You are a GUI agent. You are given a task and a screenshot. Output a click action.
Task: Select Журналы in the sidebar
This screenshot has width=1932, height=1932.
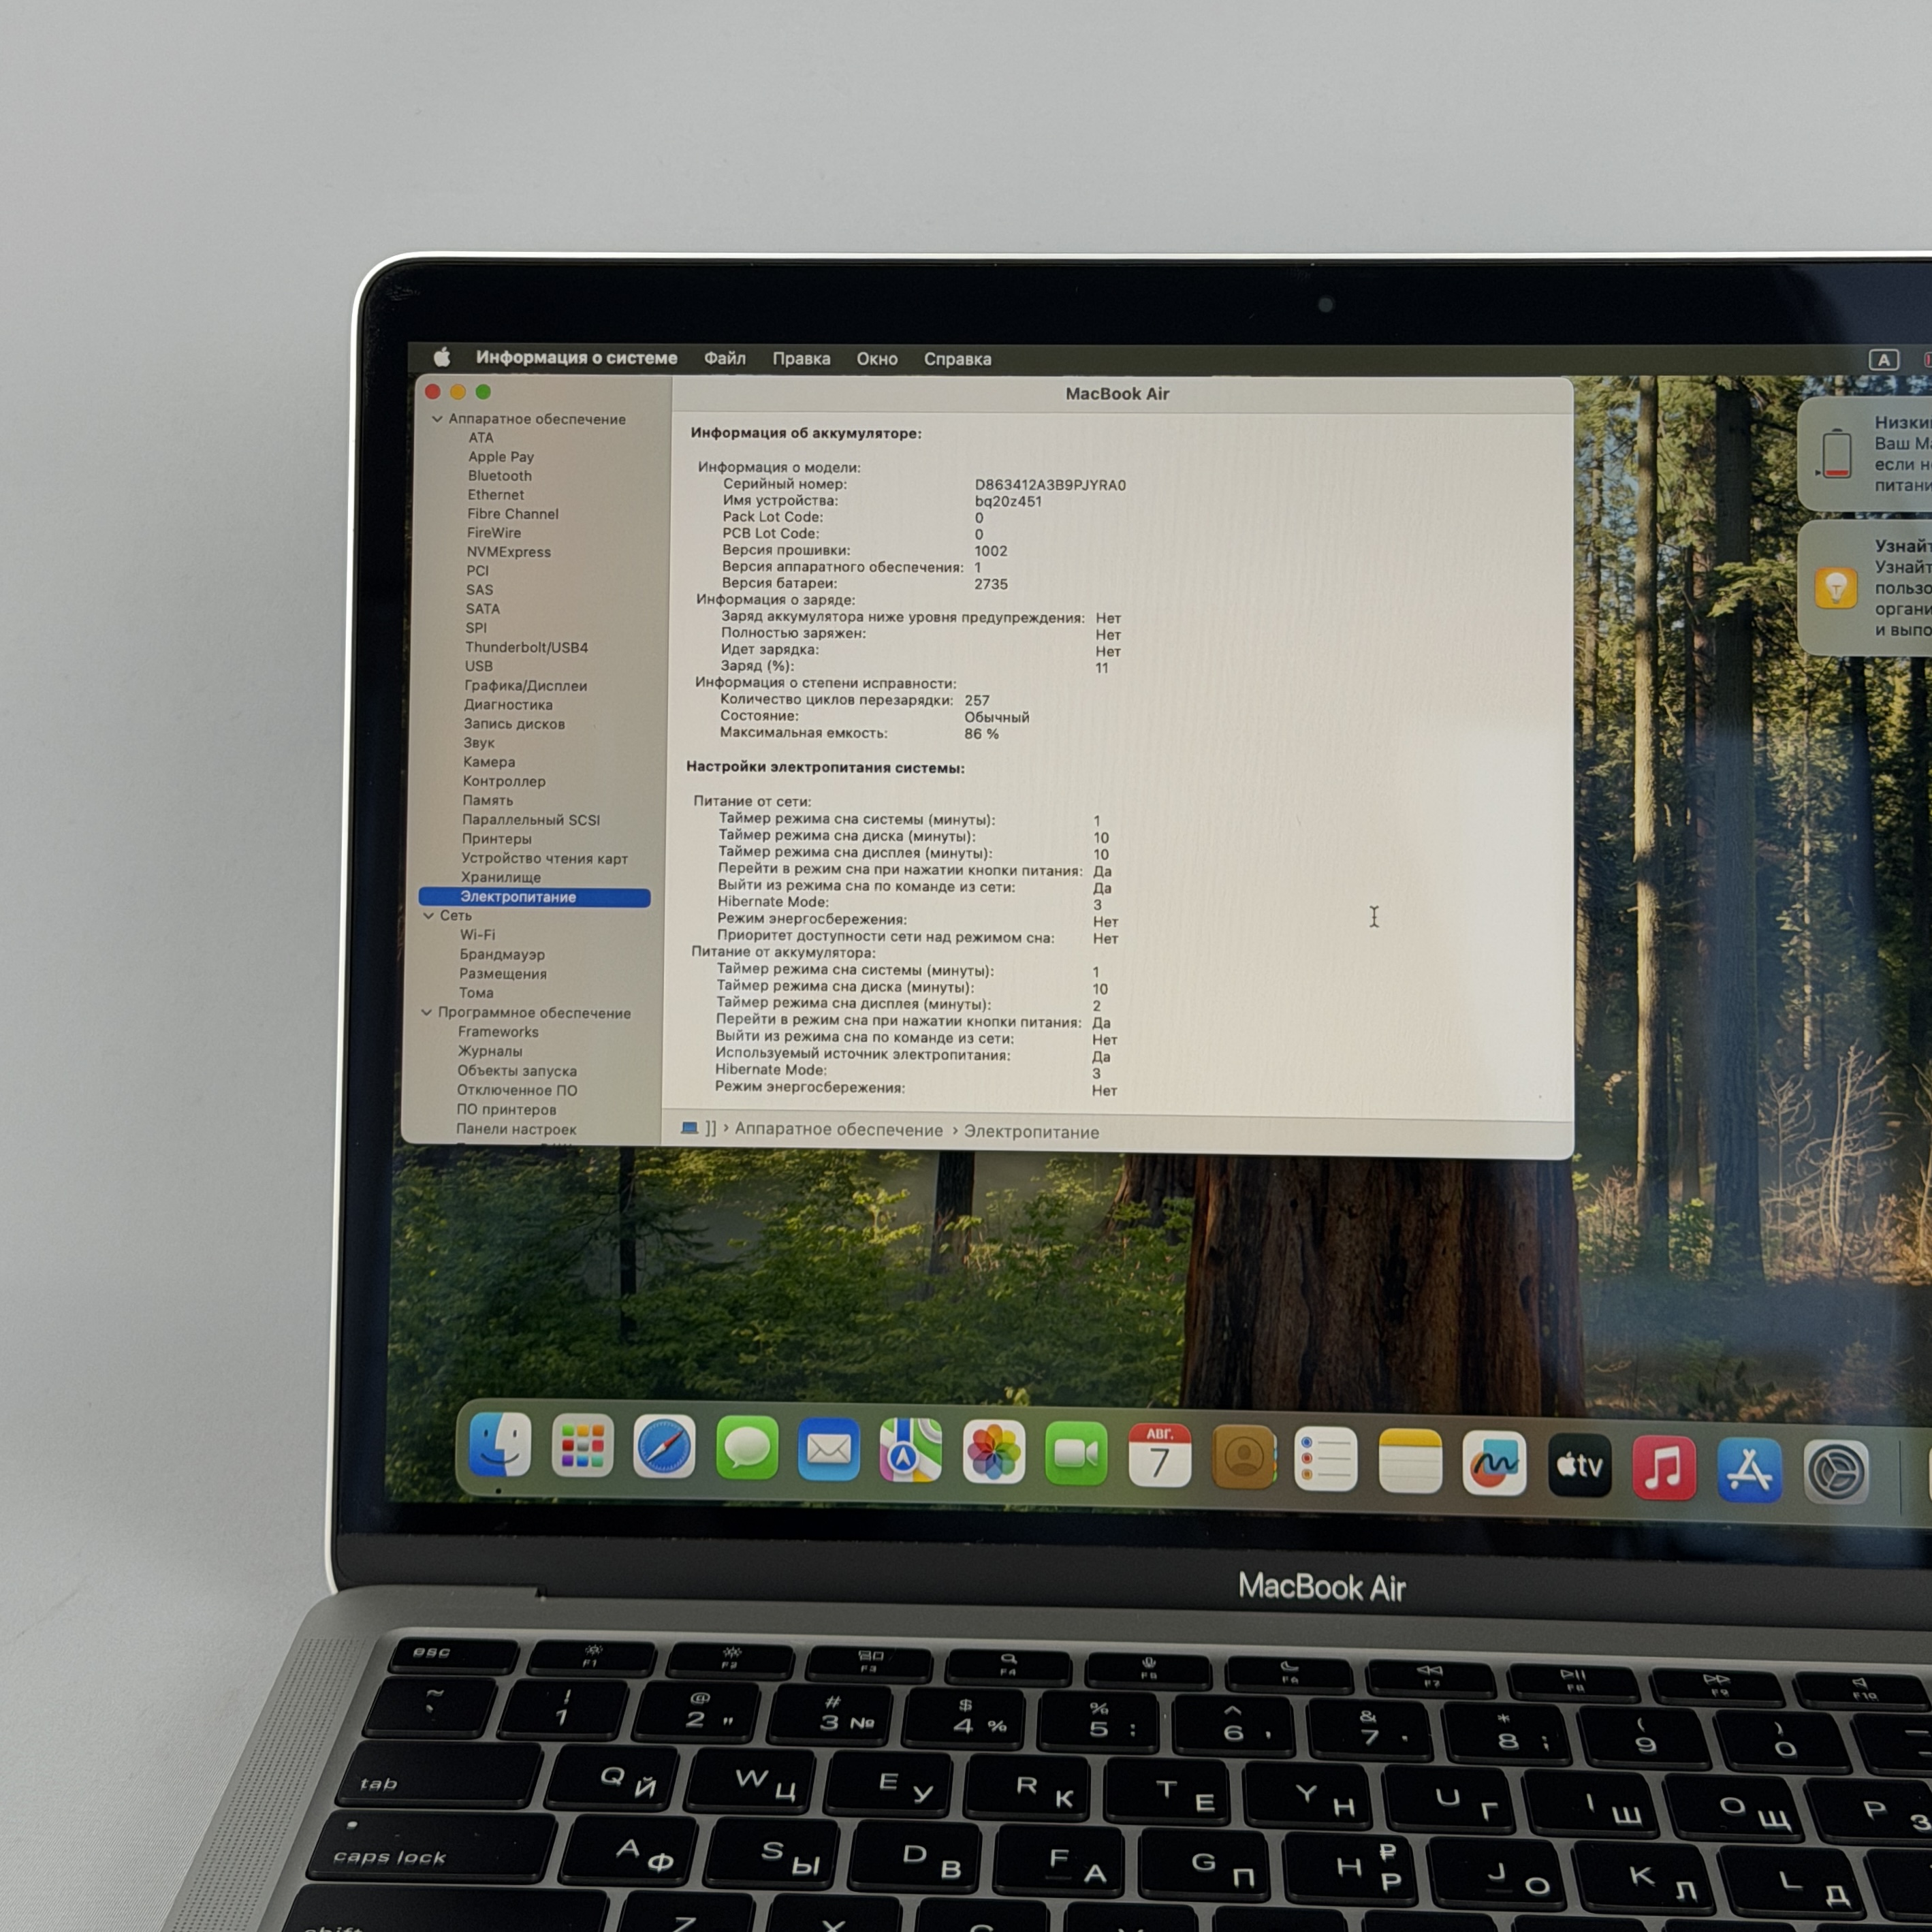tap(490, 1051)
